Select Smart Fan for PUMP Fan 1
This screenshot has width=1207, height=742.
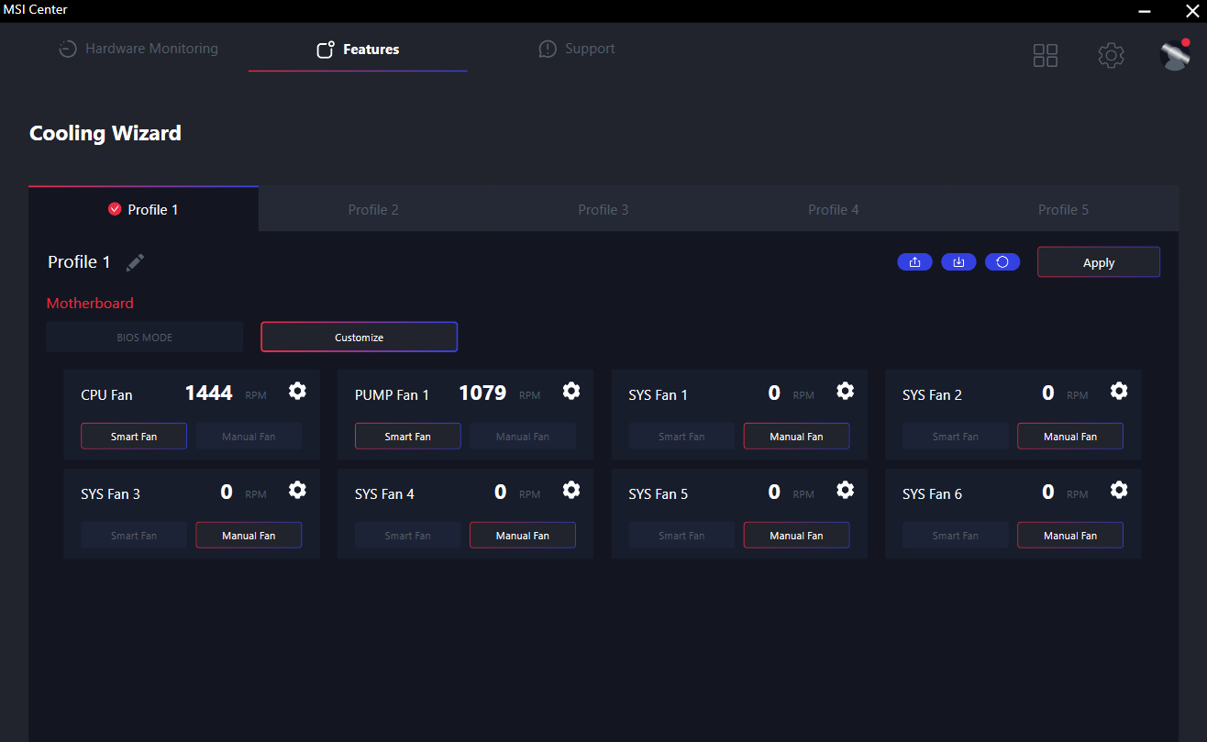click(x=408, y=437)
